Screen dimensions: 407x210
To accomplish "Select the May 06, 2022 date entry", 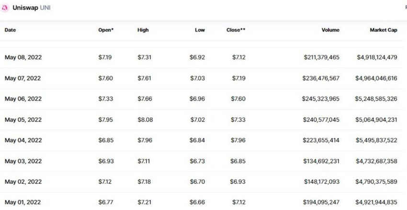I will 23,99.
